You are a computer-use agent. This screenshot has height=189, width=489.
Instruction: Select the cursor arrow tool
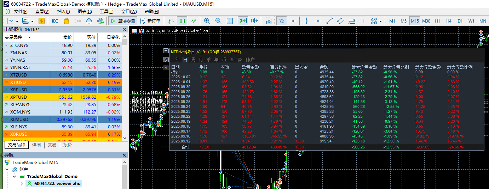pyautogui.click(x=282, y=21)
